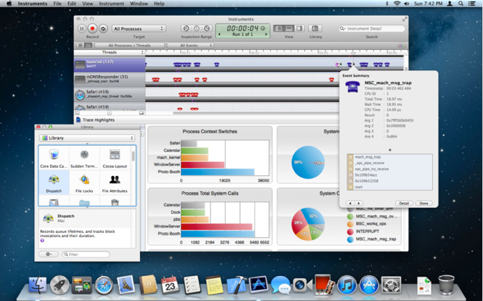The image size is (483, 301).
Task: Select list view toggle in filter bar
Action: [81, 46]
